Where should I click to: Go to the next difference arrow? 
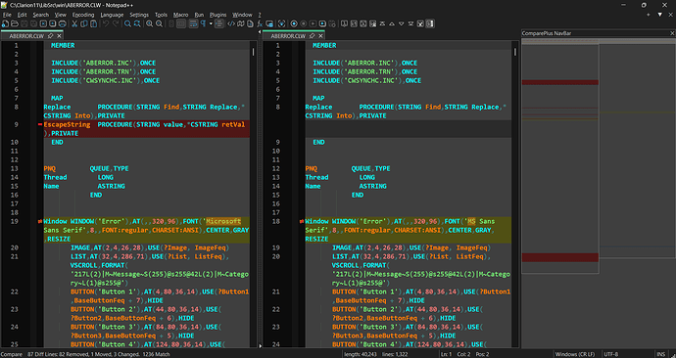(x=402, y=23)
